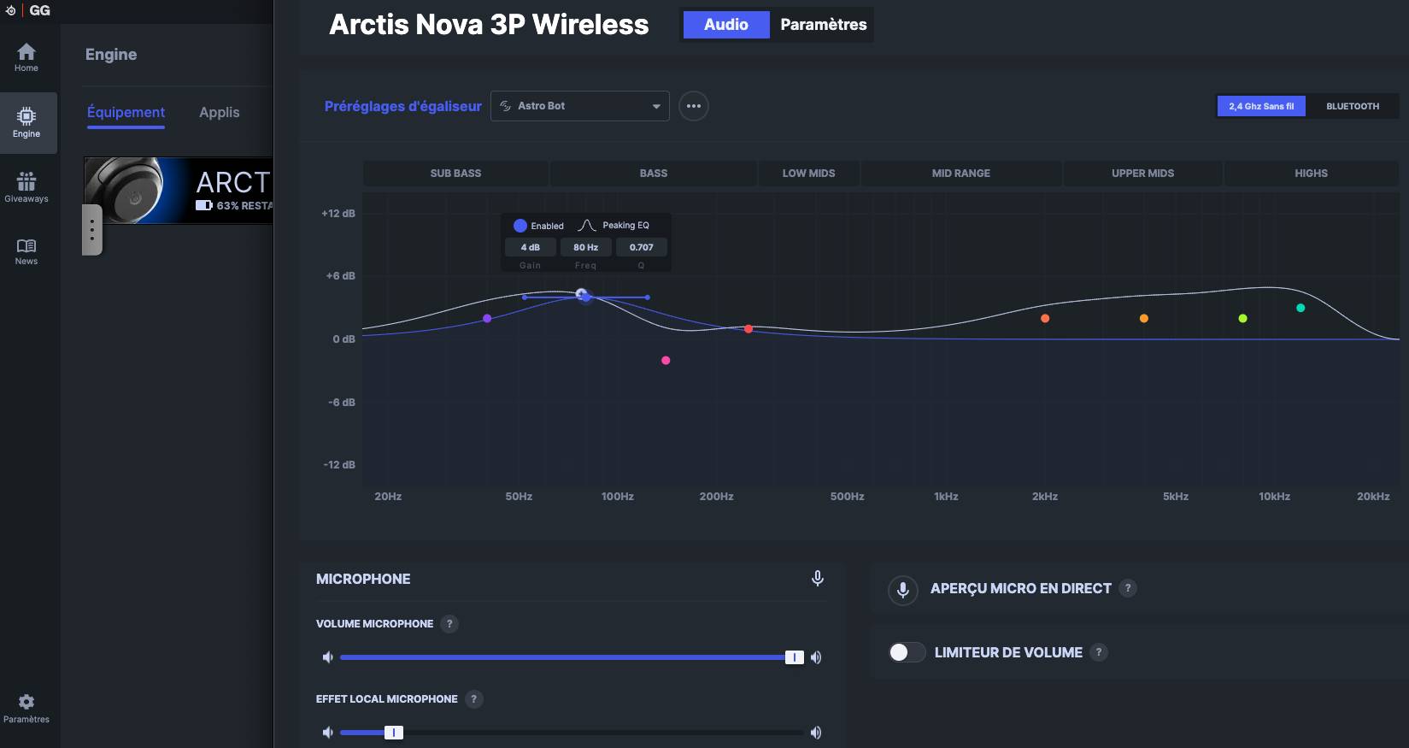Switch to 2,4 Ghz Sans fil mode

pos(1260,106)
